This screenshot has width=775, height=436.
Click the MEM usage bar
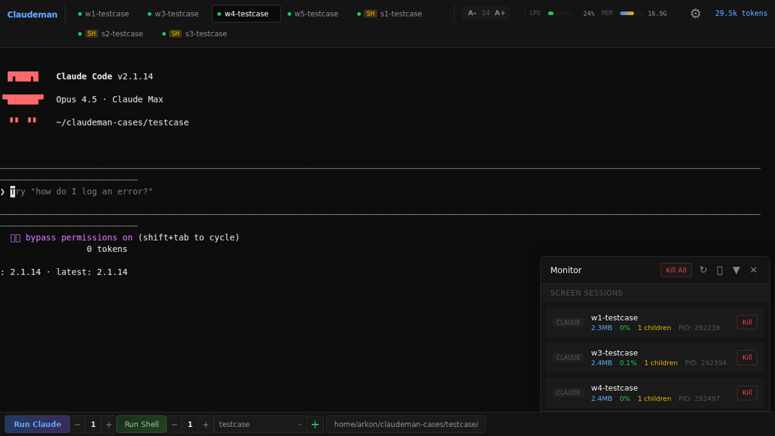(x=631, y=13)
